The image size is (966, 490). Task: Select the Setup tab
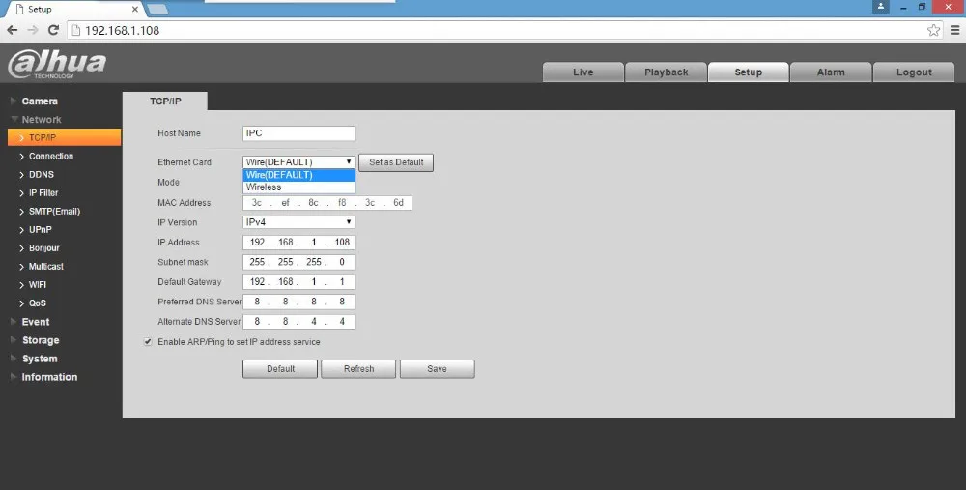pos(749,72)
